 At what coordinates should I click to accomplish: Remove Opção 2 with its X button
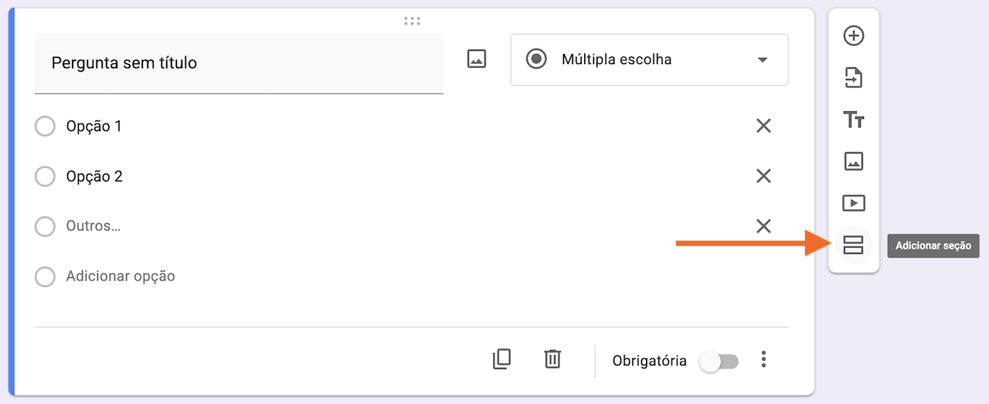click(763, 176)
